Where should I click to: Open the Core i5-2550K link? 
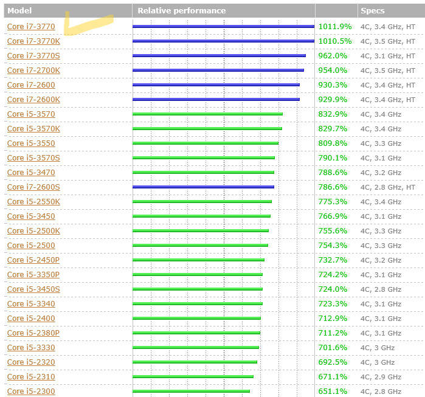tap(33, 202)
